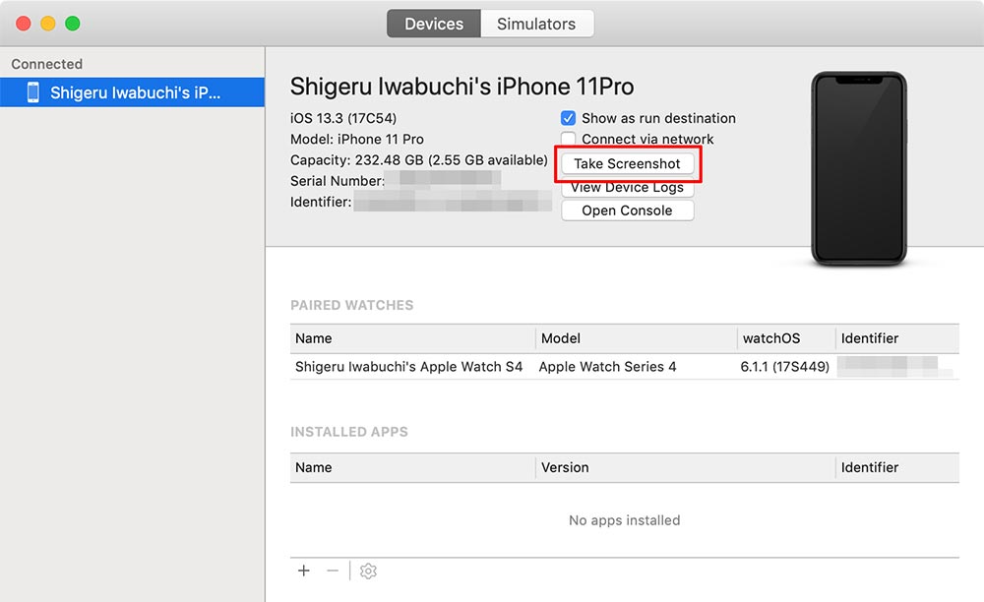Image resolution: width=984 pixels, height=602 pixels.
Task: Click the View Device Logs button
Action: (x=628, y=188)
